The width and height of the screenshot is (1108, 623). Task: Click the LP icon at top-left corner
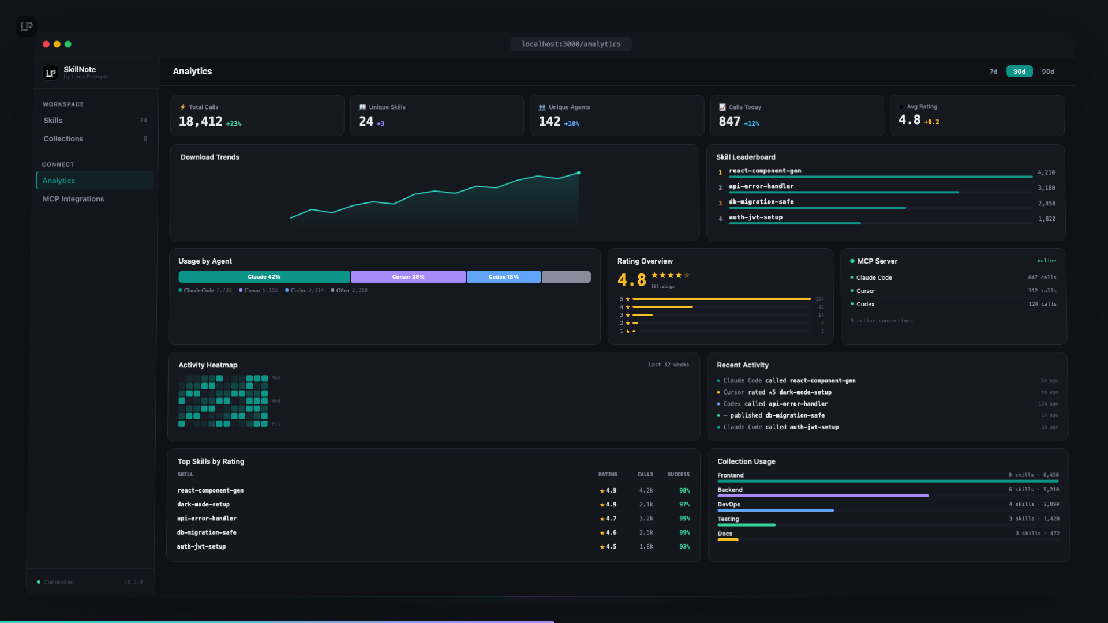[x=27, y=27]
